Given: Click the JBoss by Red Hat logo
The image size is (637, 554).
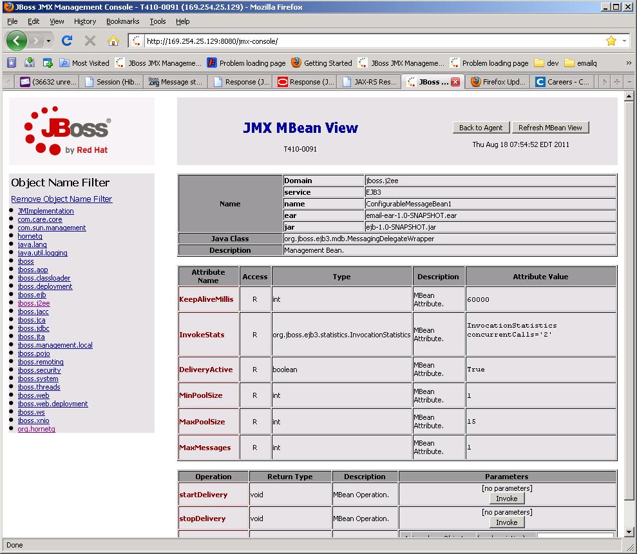Looking at the screenshot, I should [x=68, y=130].
